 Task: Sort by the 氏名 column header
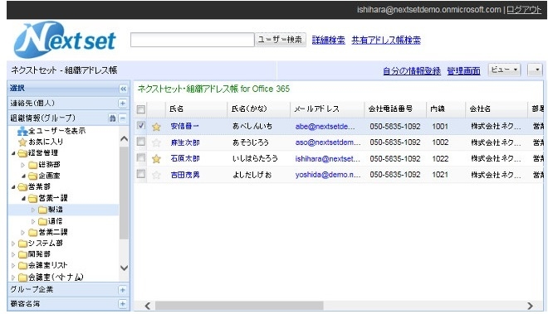coord(196,109)
